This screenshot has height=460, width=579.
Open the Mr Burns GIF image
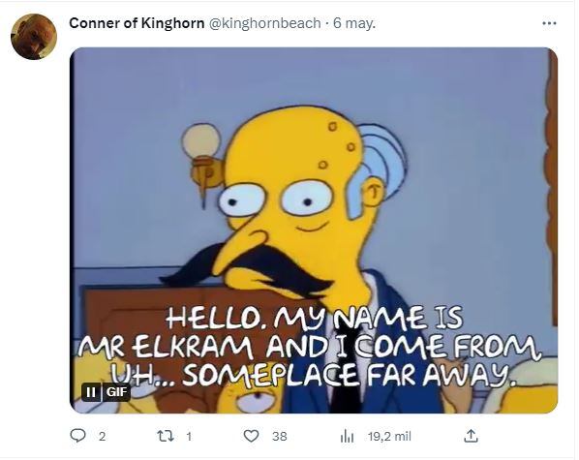(314, 230)
